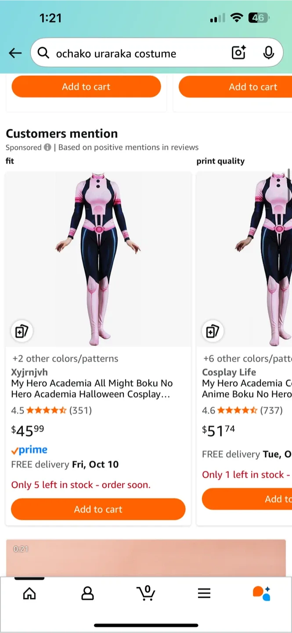This screenshot has width=292, height=633.
Task: Open your account via the profile icon
Action: 87,593
